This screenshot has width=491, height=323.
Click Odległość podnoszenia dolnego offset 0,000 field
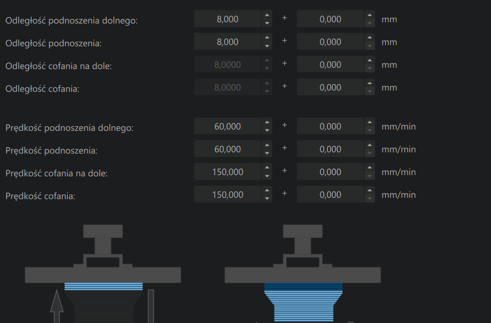[x=330, y=19]
